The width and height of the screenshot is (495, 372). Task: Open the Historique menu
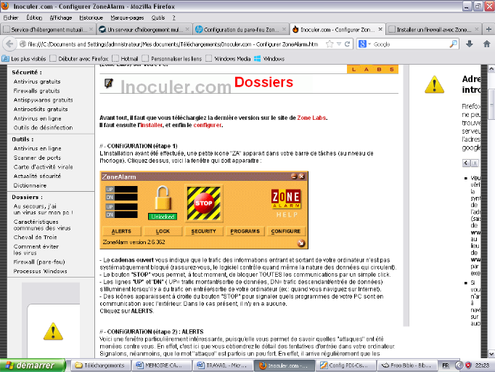coord(91,17)
